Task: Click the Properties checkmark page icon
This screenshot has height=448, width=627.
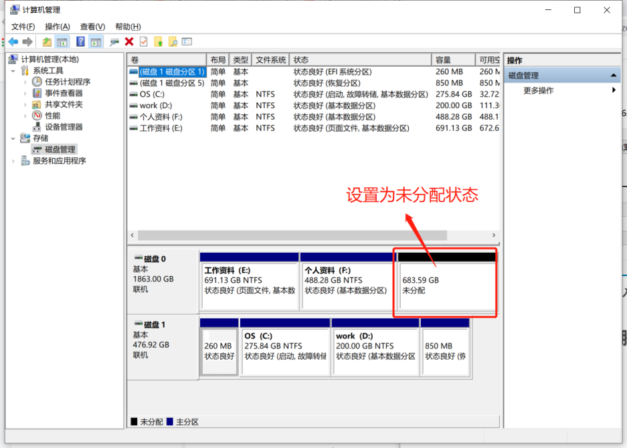Action: point(144,41)
